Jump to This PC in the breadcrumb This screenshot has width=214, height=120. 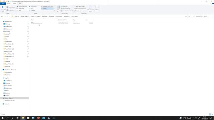[17, 16]
